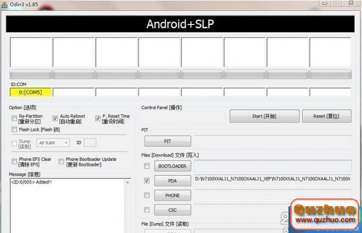Click the Android+SLP banner
The height and width of the screenshot is (233, 362).
pyautogui.click(x=180, y=24)
